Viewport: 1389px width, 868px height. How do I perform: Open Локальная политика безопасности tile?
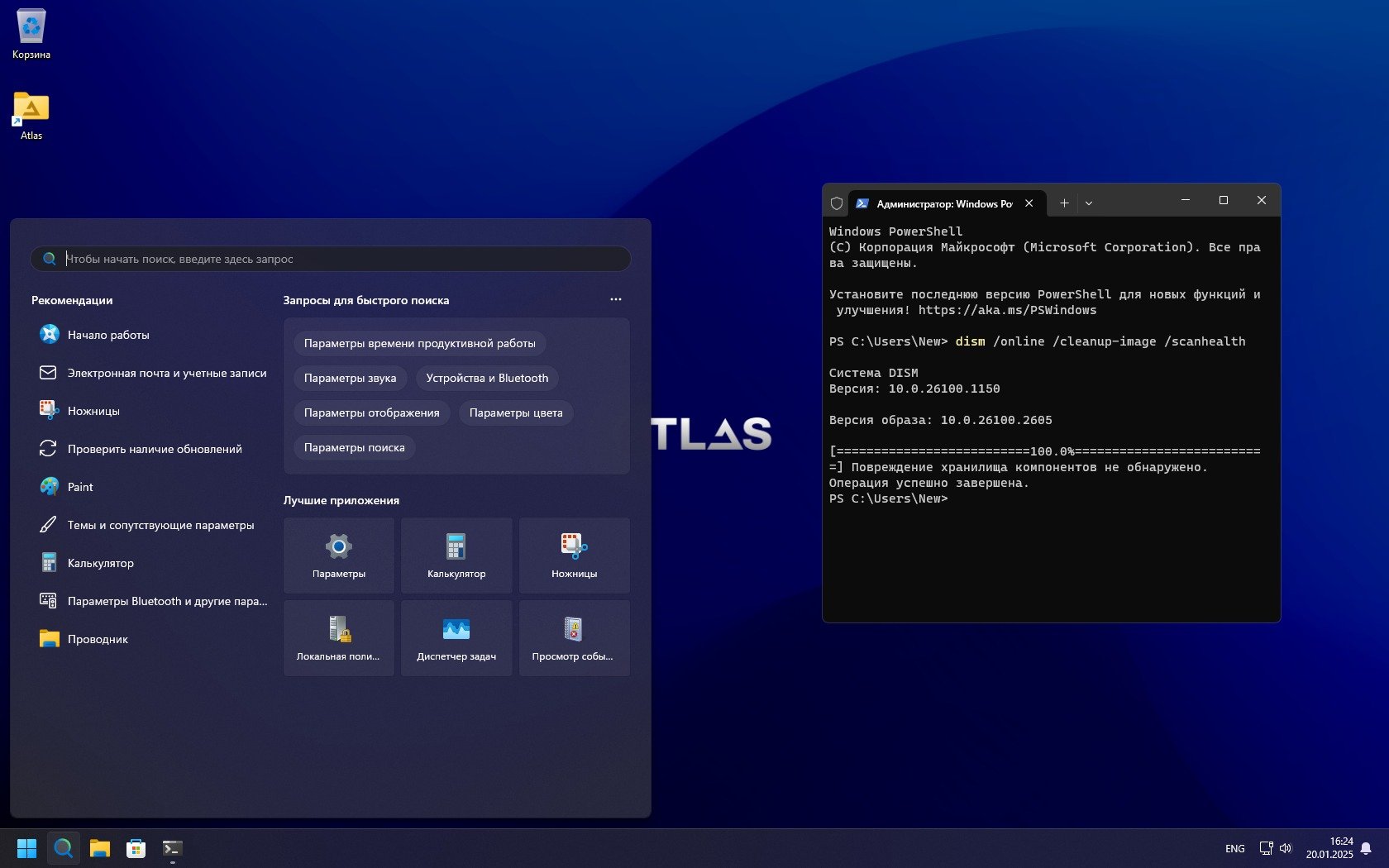pyautogui.click(x=339, y=637)
